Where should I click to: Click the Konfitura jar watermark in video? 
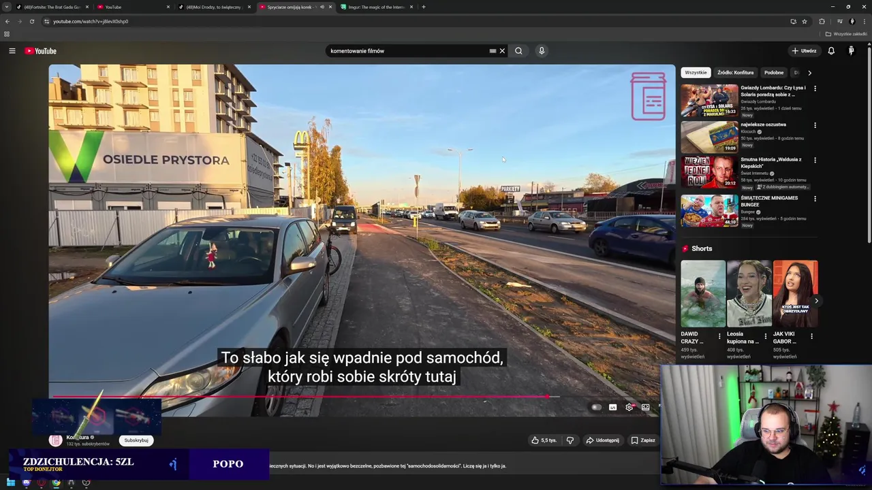point(648,96)
